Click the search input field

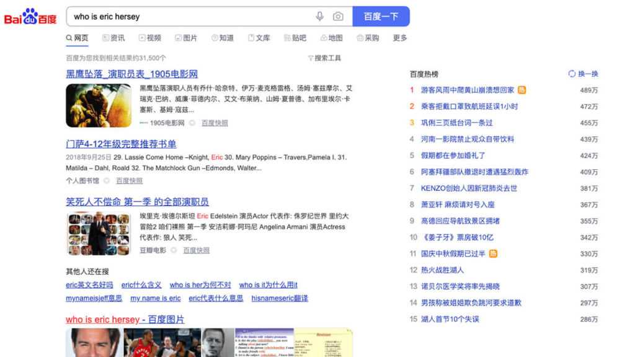(x=192, y=17)
